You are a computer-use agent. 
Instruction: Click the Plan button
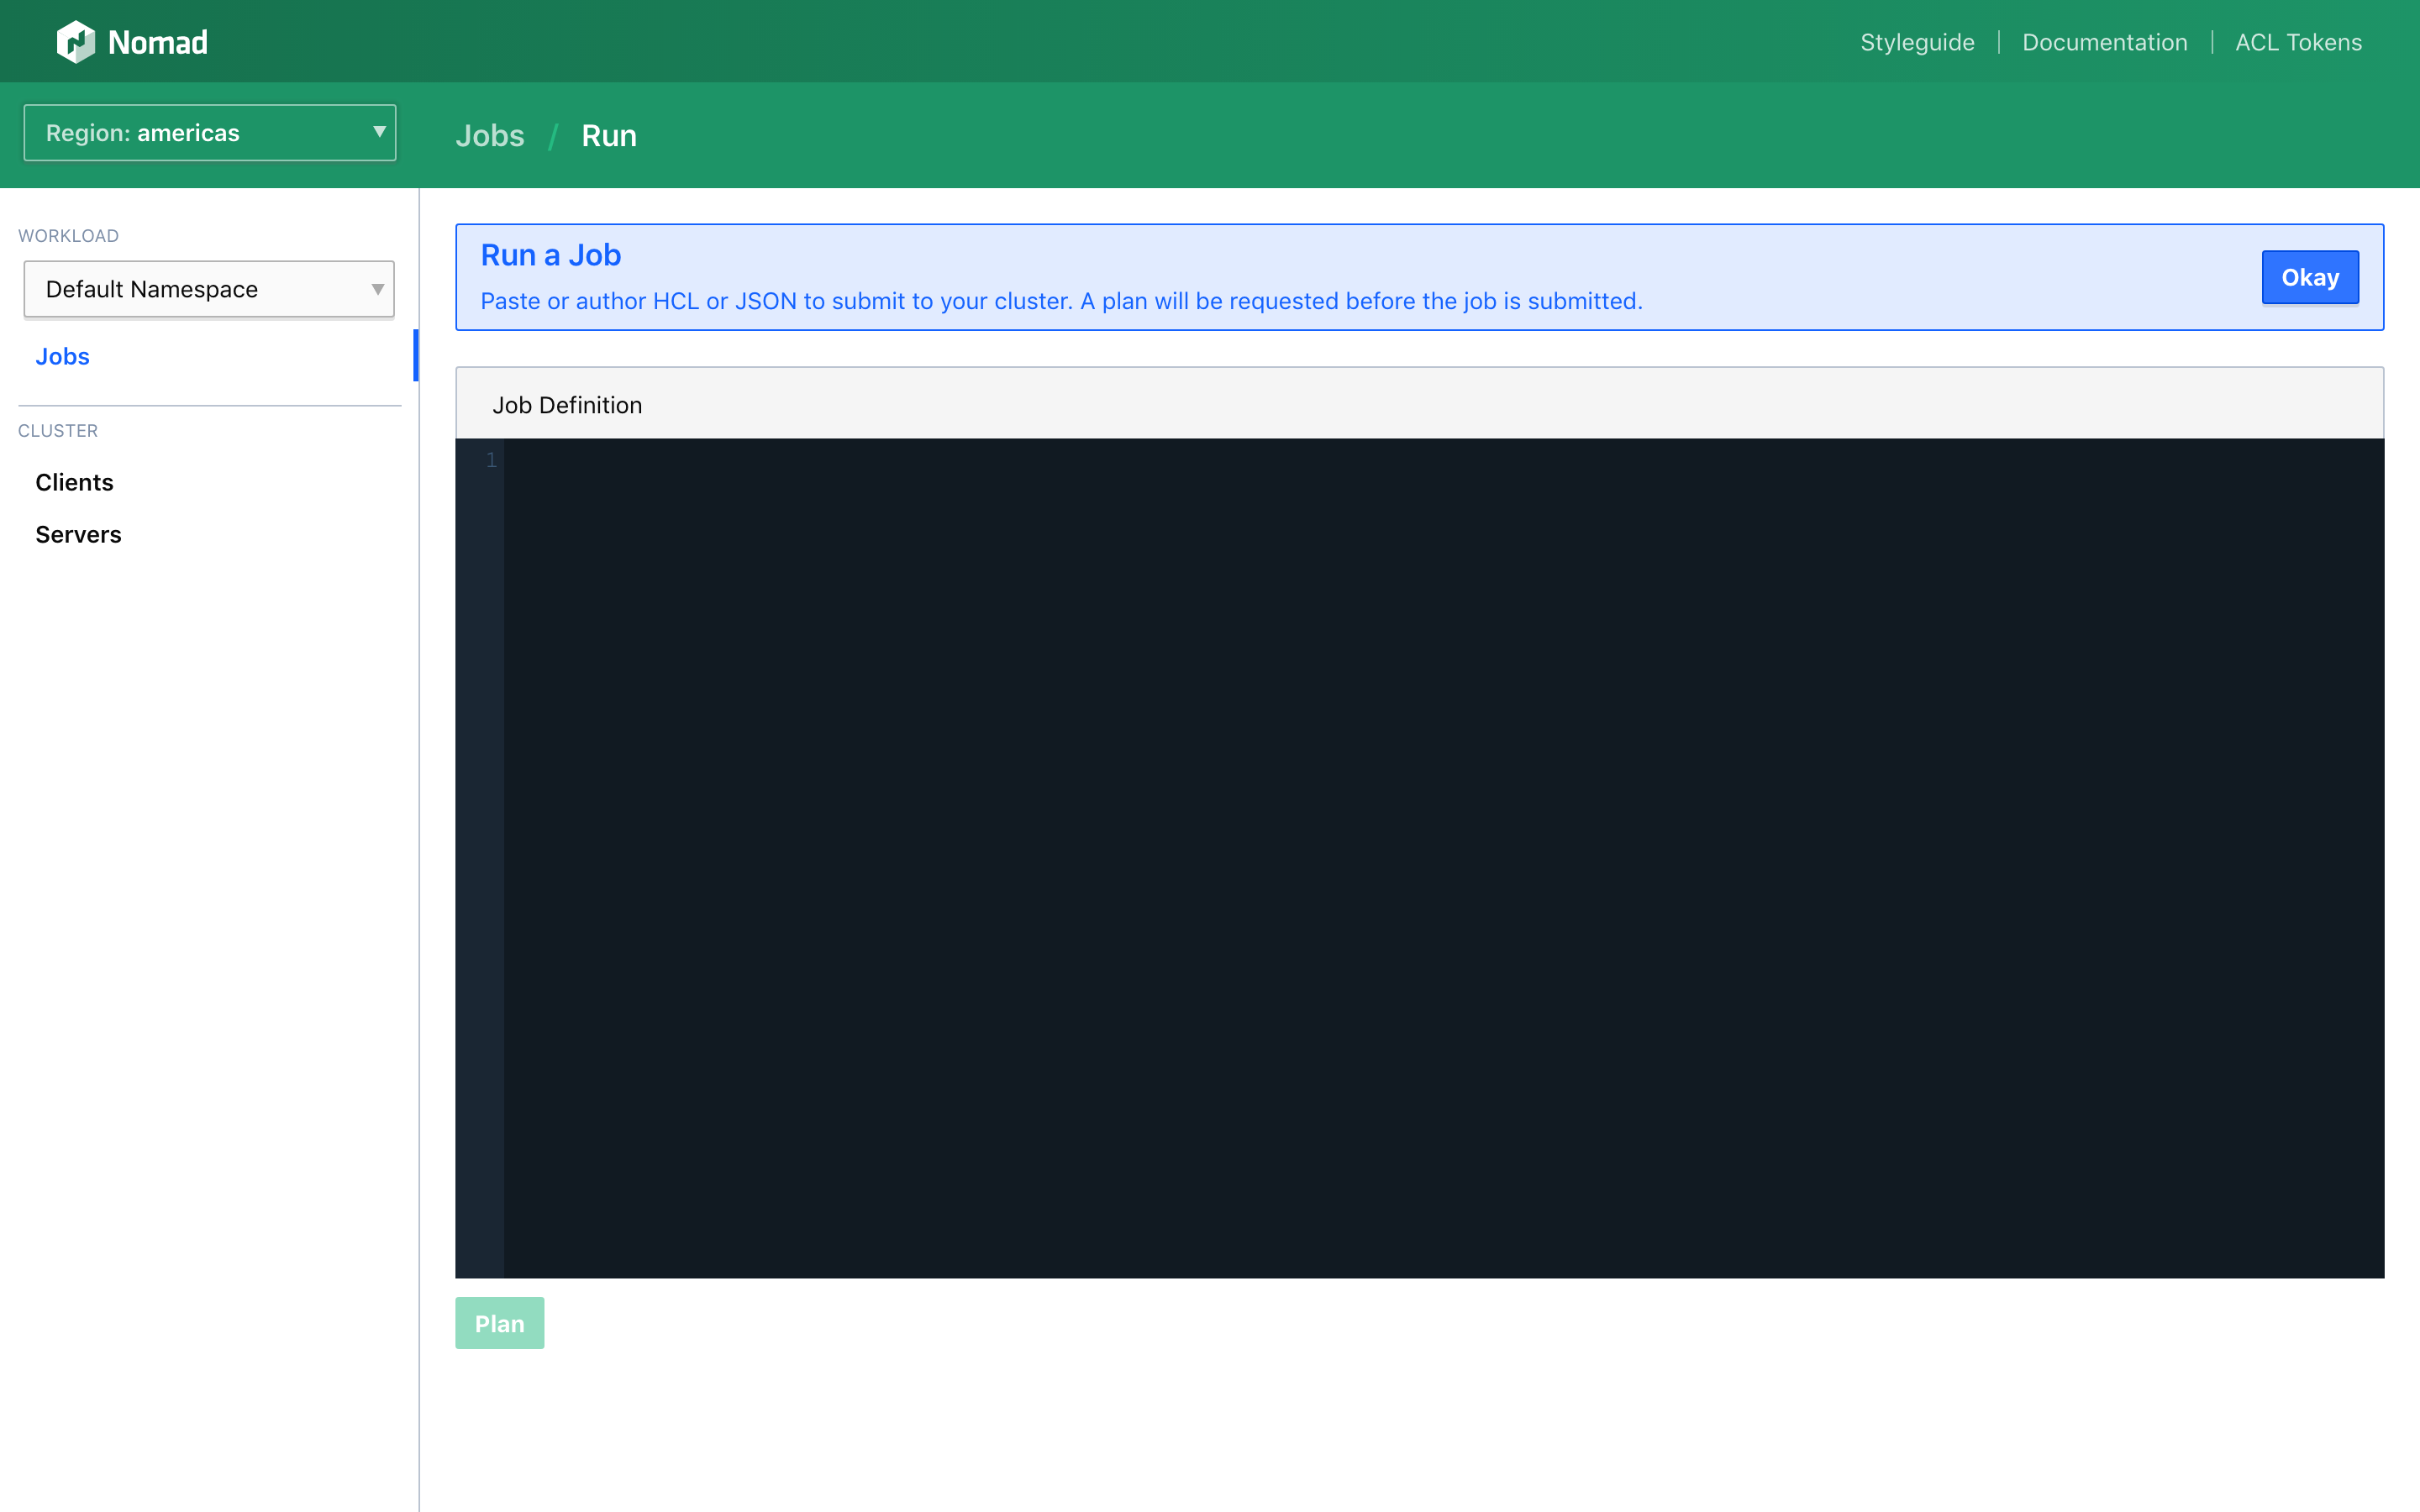click(499, 1323)
